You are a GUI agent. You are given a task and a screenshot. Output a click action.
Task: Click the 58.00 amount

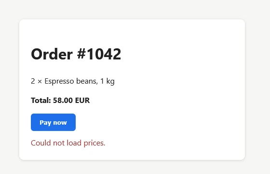[x=63, y=101]
